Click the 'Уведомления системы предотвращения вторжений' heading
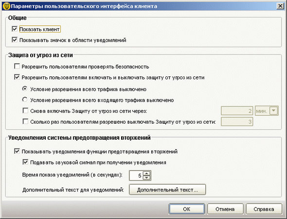The width and height of the screenshot is (287, 219). point(79,138)
